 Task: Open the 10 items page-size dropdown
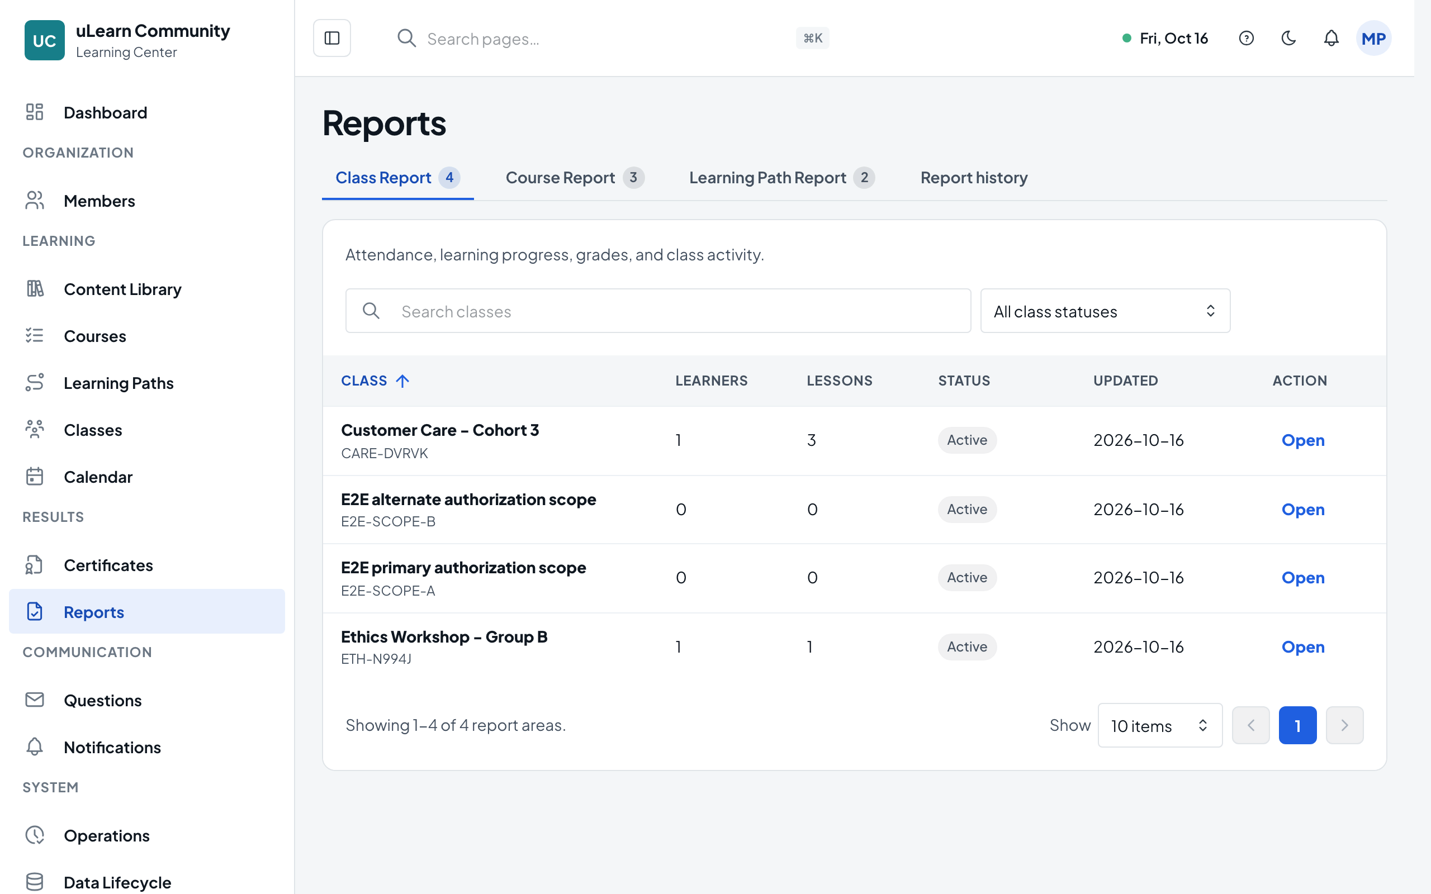[1159, 725]
